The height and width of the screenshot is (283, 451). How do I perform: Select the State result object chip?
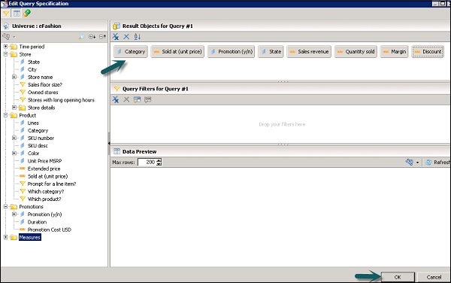click(x=271, y=52)
